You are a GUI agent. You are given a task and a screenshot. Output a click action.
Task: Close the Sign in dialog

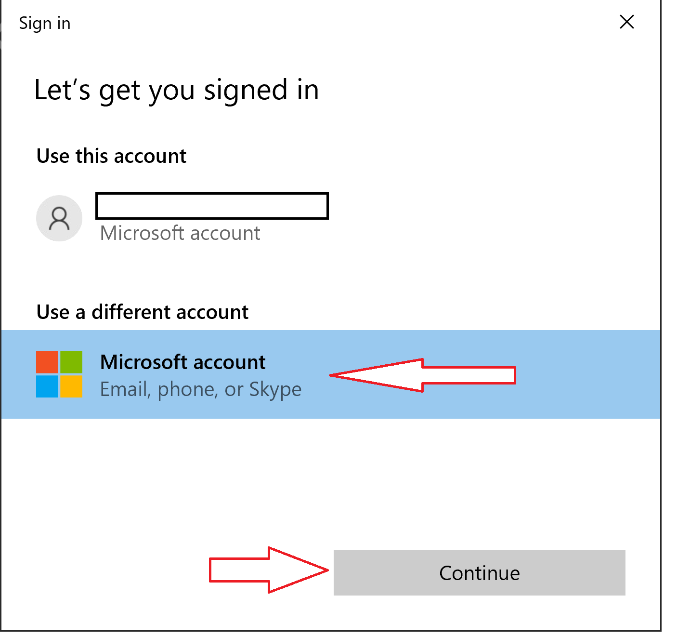[626, 22]
